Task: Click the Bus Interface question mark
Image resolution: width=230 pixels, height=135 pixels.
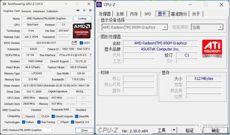Action: click(x=90, y=55)
